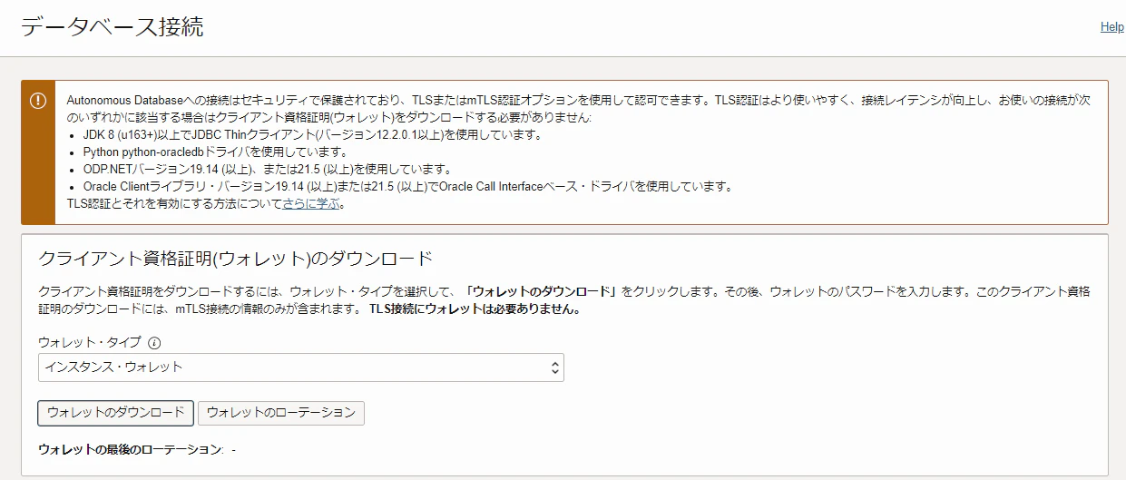Click the Python python-oracledb bullet line
The width and height of the screenshot is (1126, 480).
pos(215,152)
